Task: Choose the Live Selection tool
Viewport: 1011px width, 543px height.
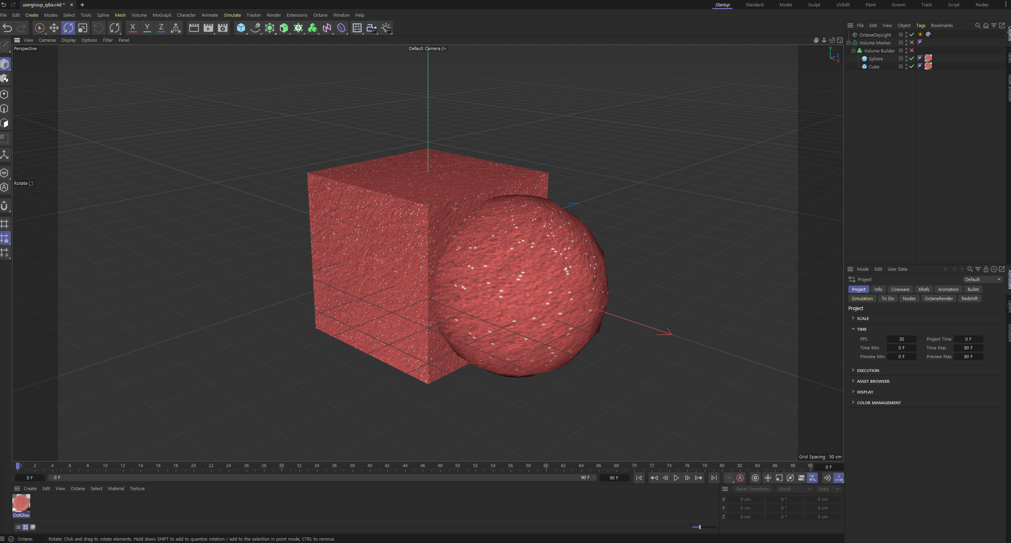Action: tap(39, 28)
